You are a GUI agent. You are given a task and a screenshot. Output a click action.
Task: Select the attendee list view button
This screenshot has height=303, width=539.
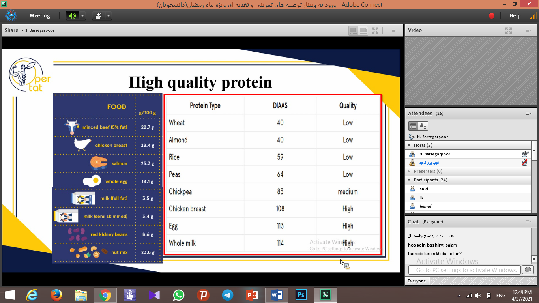pos(413,126)
